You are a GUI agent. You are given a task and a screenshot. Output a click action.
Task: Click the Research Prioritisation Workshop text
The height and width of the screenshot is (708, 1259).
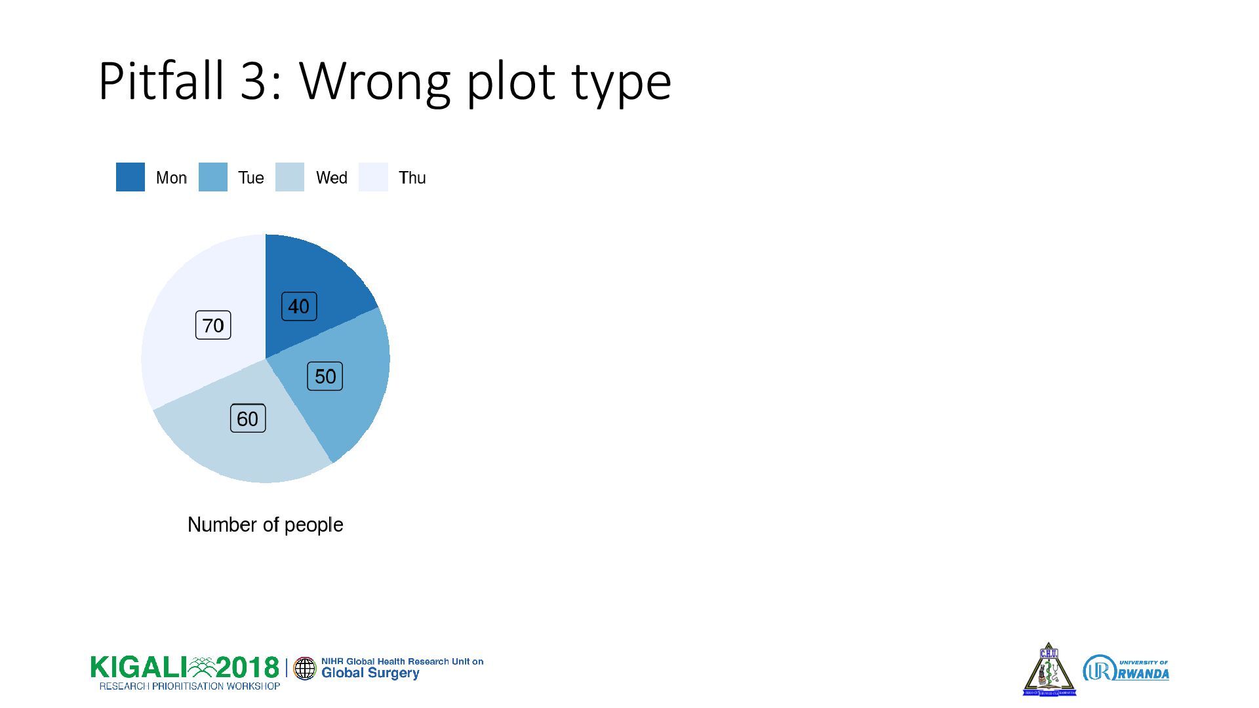[x=190, y=686]
